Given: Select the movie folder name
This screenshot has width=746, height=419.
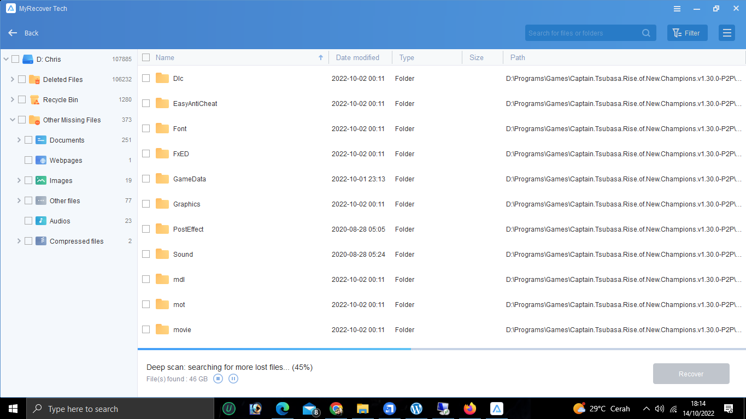Looking at the screenshot, I should tap(182, 329).
